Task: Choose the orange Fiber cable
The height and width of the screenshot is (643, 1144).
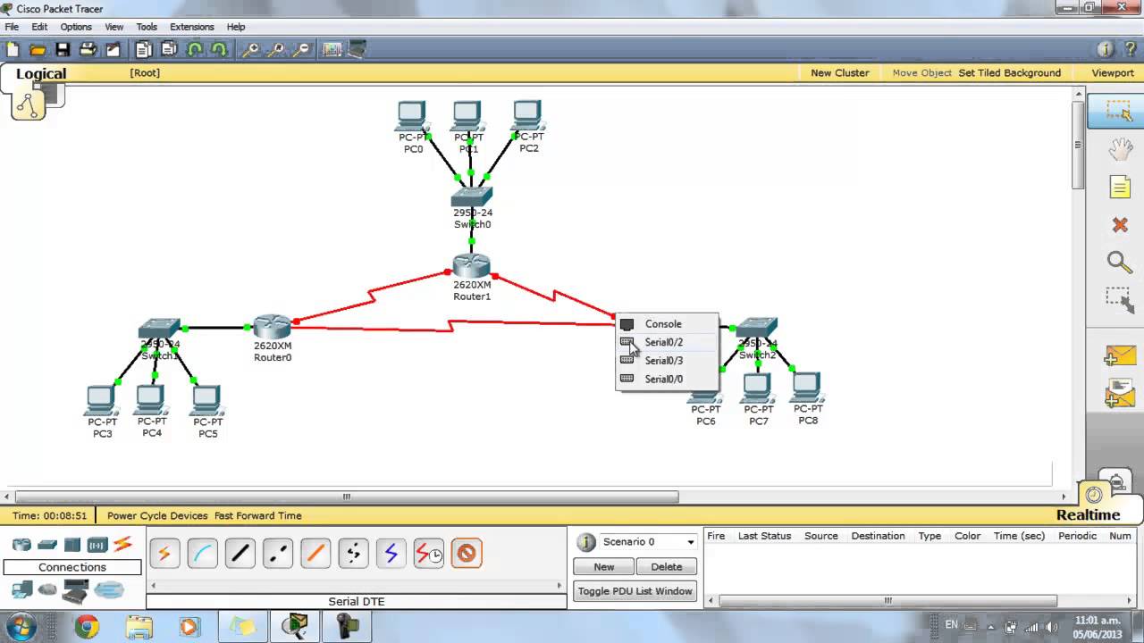Action: [x=315, y=554]
